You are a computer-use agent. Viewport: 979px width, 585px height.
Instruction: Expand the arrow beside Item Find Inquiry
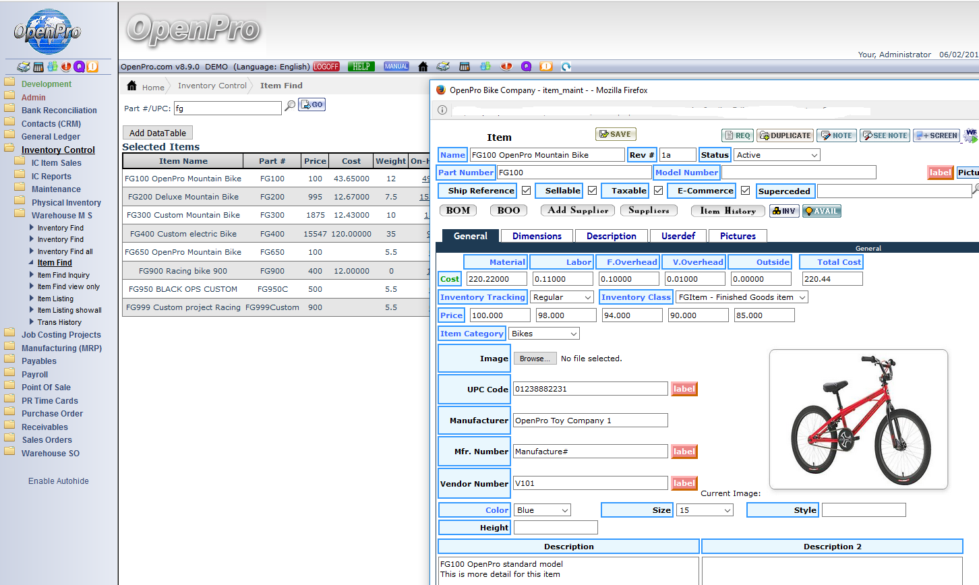[31, 274]
